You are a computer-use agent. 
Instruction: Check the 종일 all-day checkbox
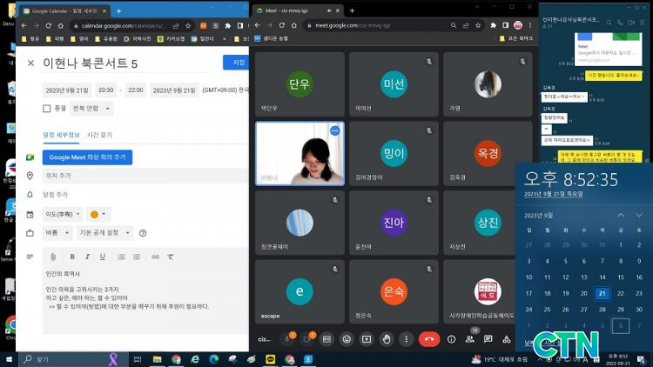(x=47, y=109)
